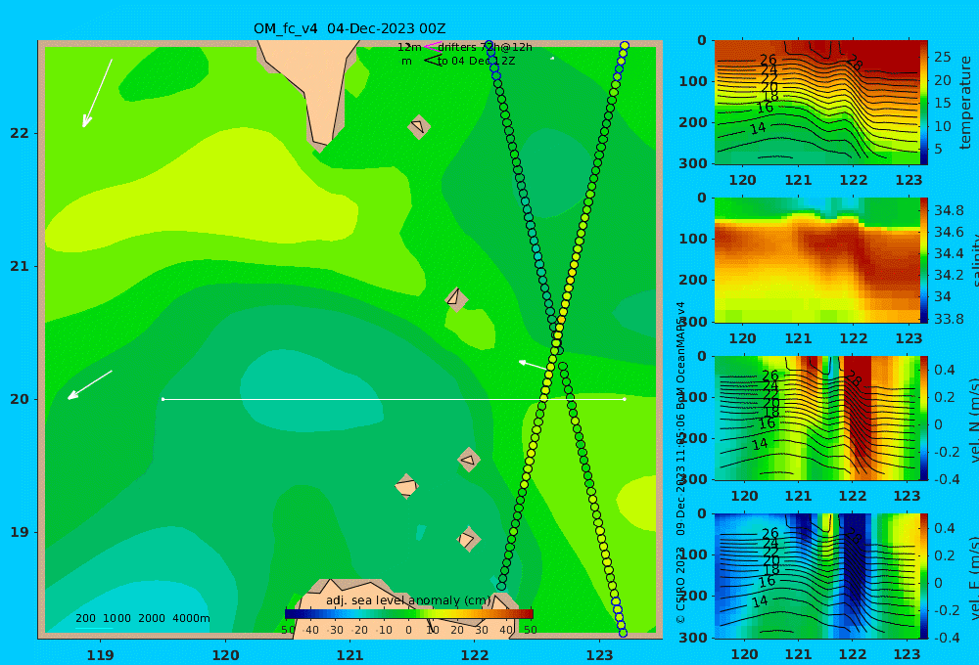Click the white current arrow left of latitude 20
979x665 pixels.
90,385
